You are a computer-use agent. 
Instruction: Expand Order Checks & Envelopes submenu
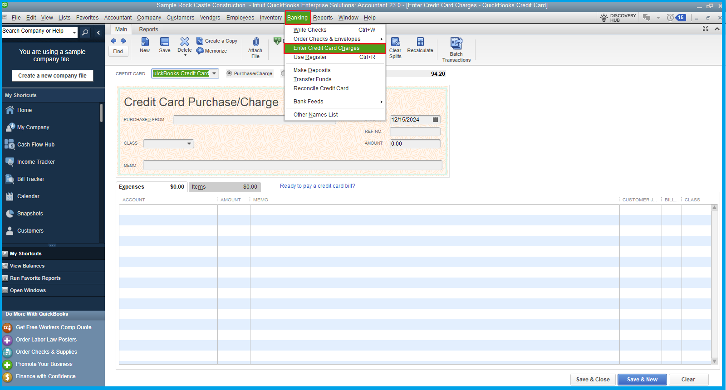coord(382,39)
